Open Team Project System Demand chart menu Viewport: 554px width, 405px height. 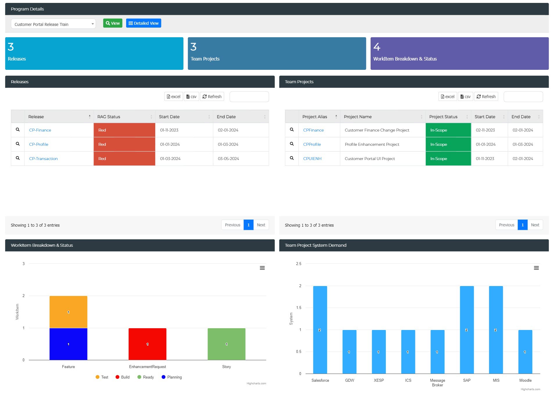[x=536, y=268]
